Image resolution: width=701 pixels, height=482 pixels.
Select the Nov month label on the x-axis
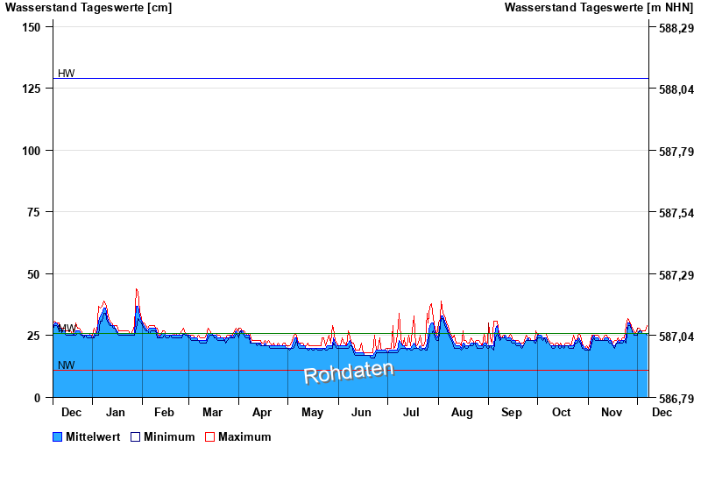(611, 412)
